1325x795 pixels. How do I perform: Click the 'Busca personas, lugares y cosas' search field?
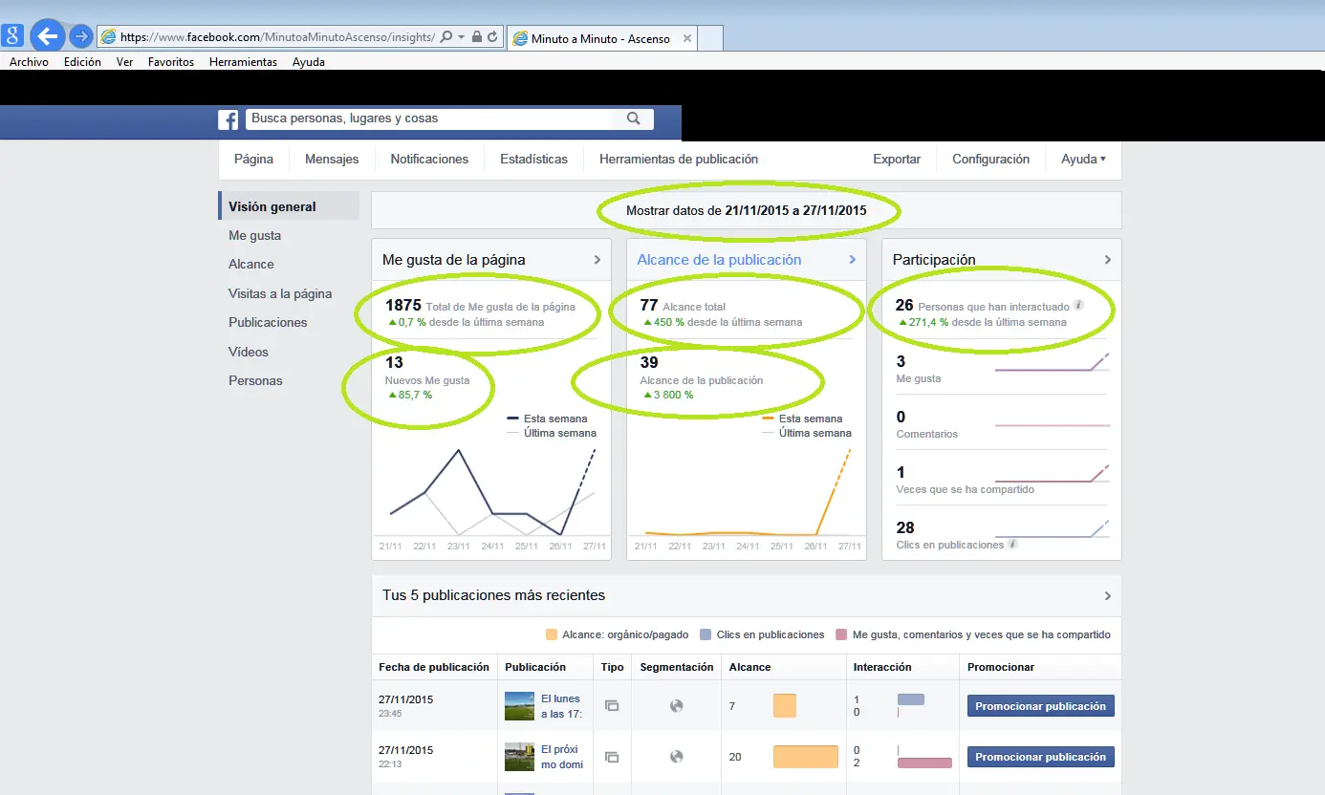coord(430,118)
